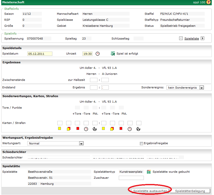This screenshot has width=214, height=195.
Task: Click the Spielstätte austauschen button
Action: tap(150, 191)
